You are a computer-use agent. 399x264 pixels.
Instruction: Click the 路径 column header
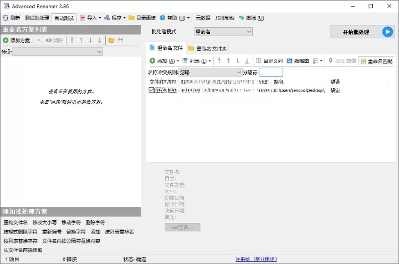click(x=279, y=82)
